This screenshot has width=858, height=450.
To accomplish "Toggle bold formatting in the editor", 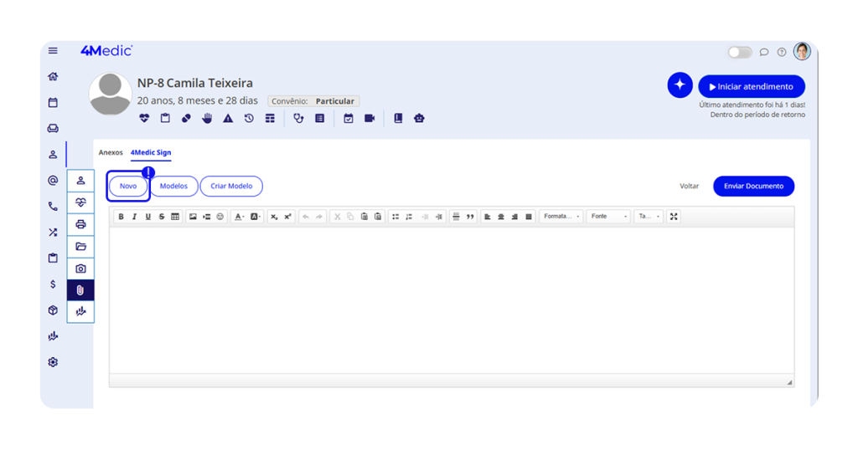I will pyautogui.click(x=121, y=217).
